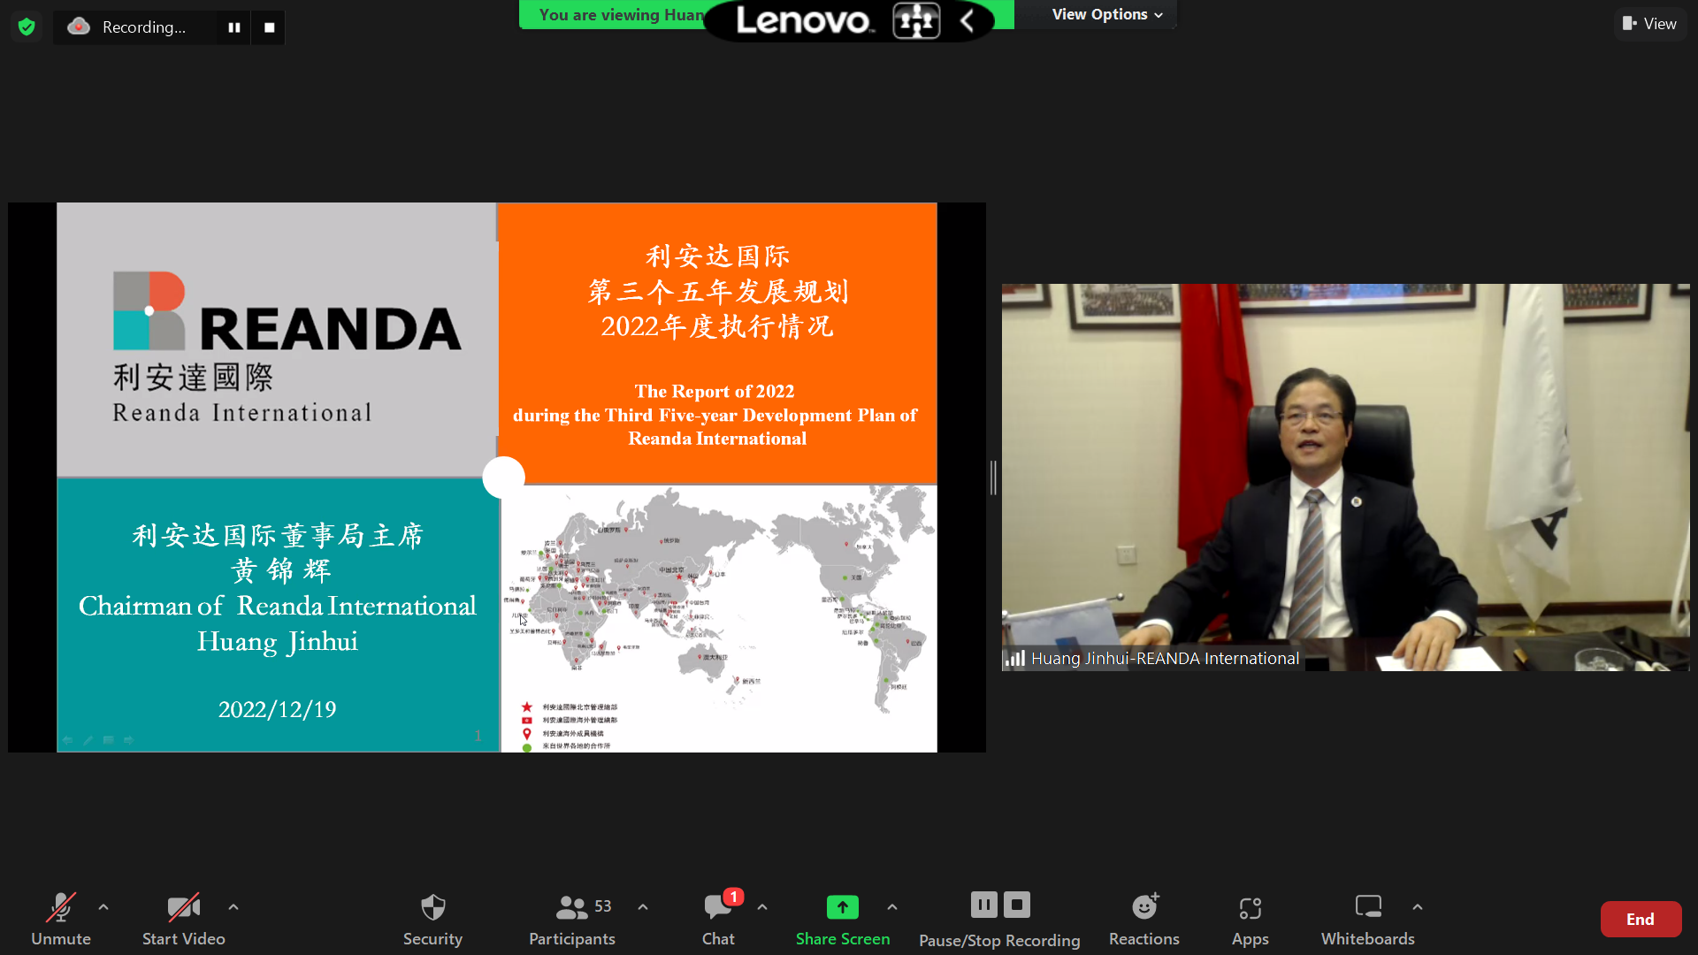Screen dimensions: 1698x955
Task: Click Huang Jinhui-REANDA International name label
Action: pyautogui.click(x=1165, y=658)
